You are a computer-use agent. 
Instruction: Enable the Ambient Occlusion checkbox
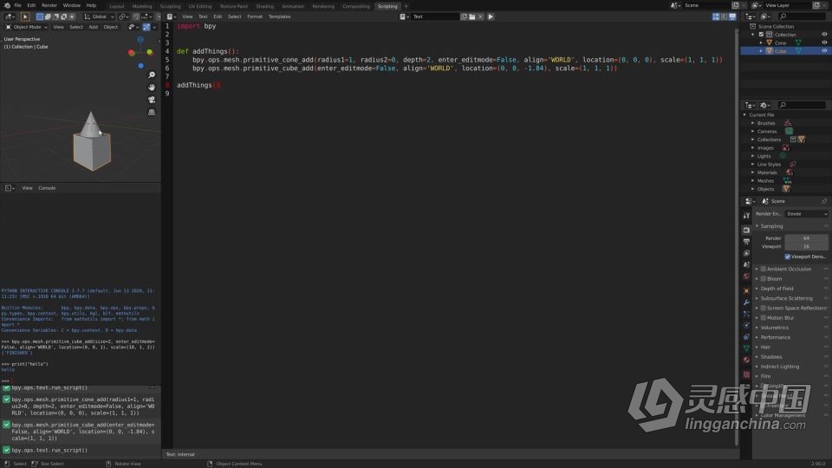click(x=763, y=269)
